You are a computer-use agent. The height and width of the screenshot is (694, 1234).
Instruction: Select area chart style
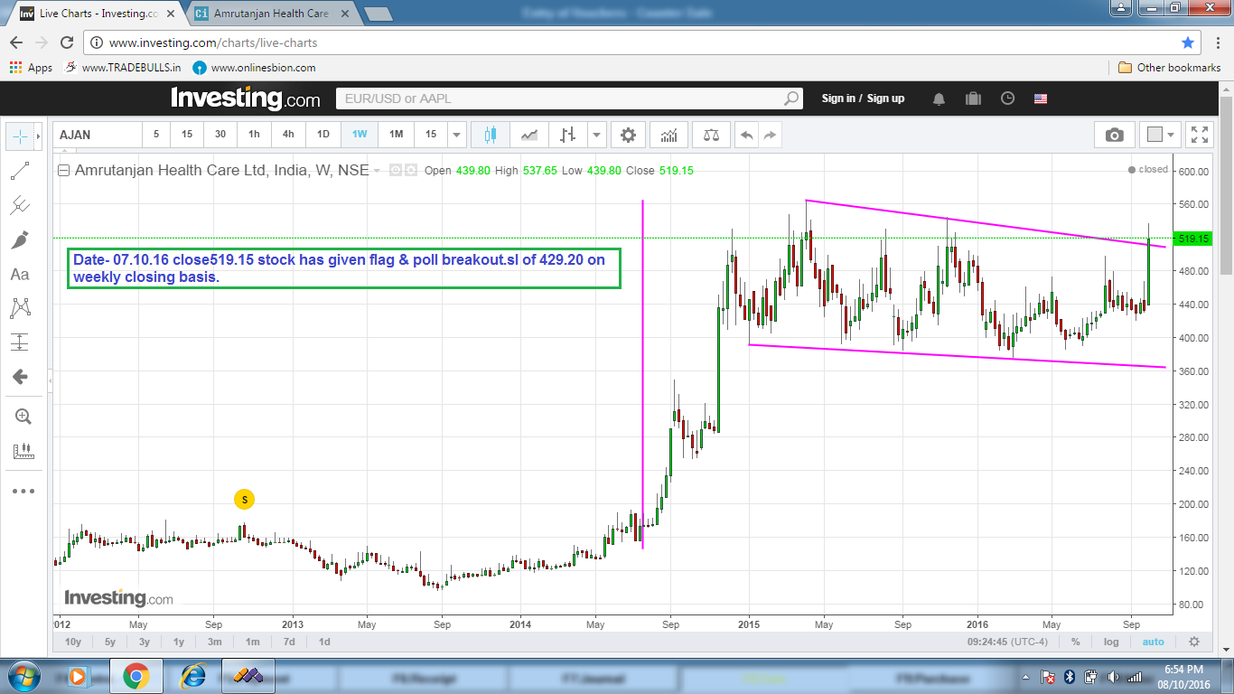pos(529,135)
